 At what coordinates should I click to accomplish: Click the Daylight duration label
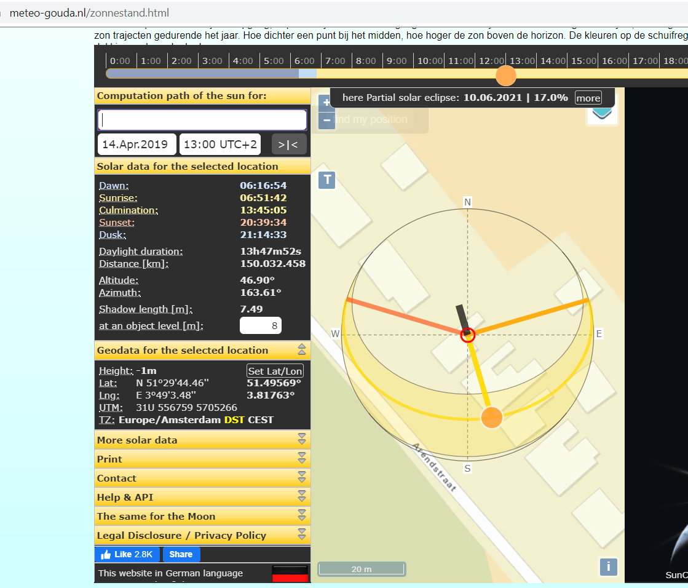pos(141,252)
